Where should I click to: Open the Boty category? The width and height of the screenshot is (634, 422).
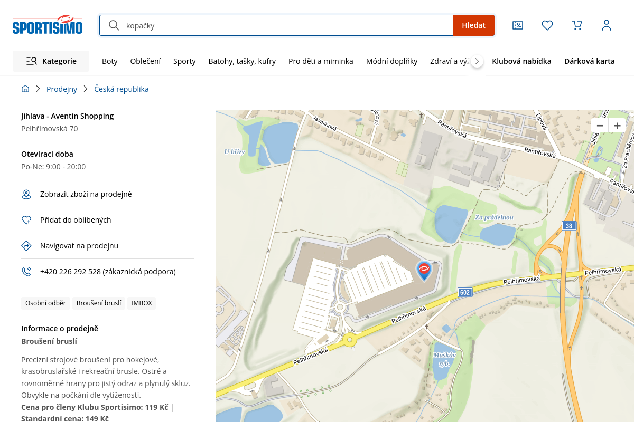[110, 61]
